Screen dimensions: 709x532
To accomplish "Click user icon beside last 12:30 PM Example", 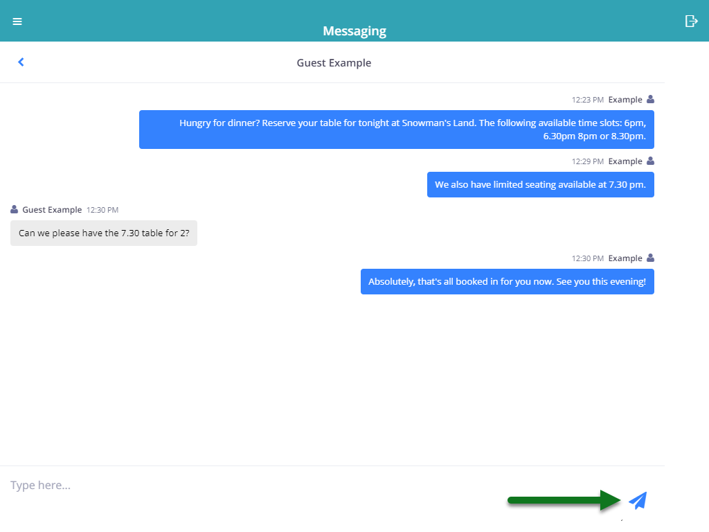I will (650, 258).
